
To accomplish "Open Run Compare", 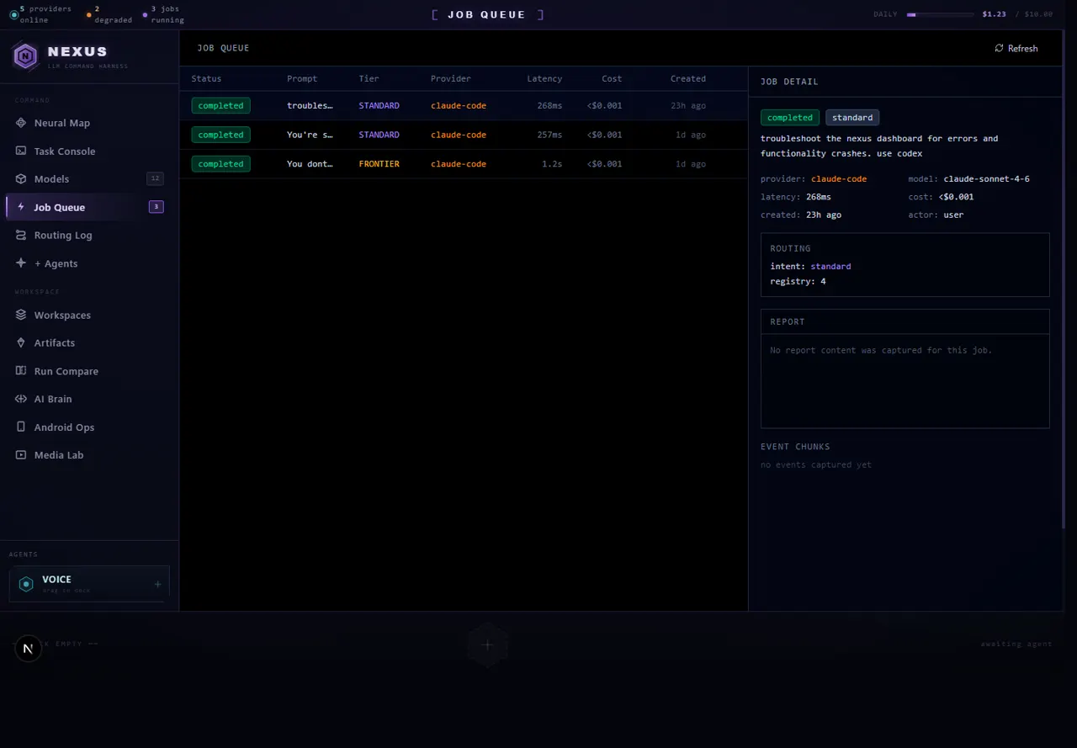I will click(89, 371).
